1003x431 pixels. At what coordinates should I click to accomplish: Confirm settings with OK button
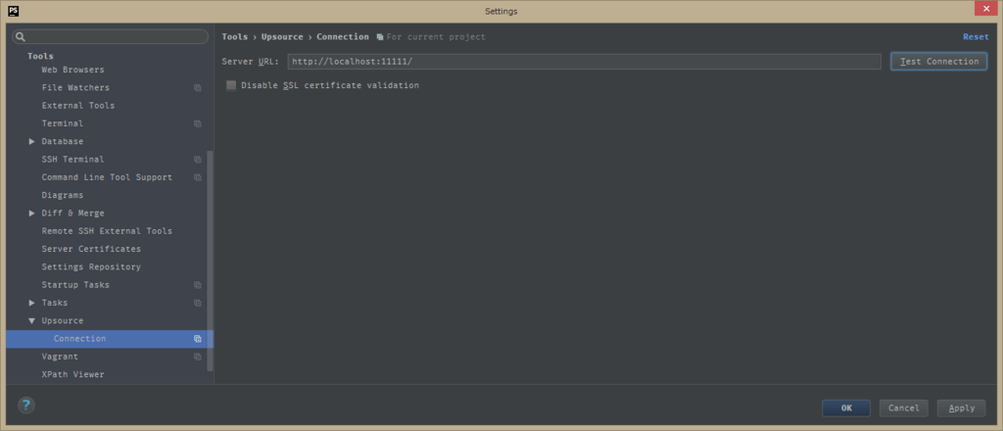point(845,407)
